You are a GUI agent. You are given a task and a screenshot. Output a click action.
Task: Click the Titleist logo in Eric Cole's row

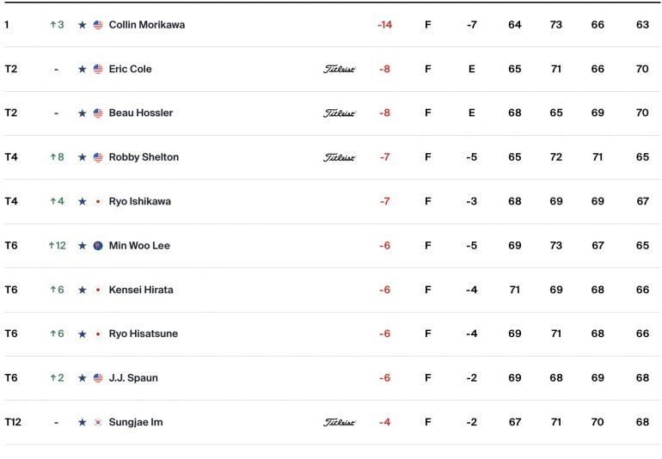[x=340, y=69]
